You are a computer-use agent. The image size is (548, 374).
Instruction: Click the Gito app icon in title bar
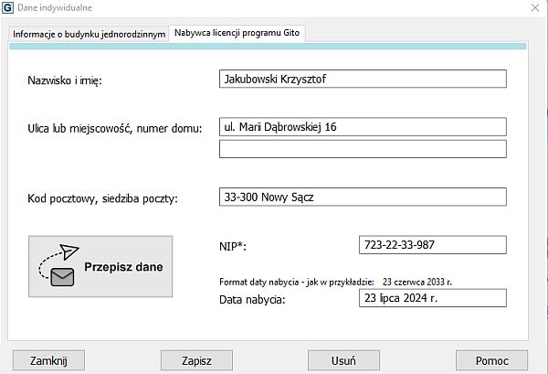click(x=8, y=8)
